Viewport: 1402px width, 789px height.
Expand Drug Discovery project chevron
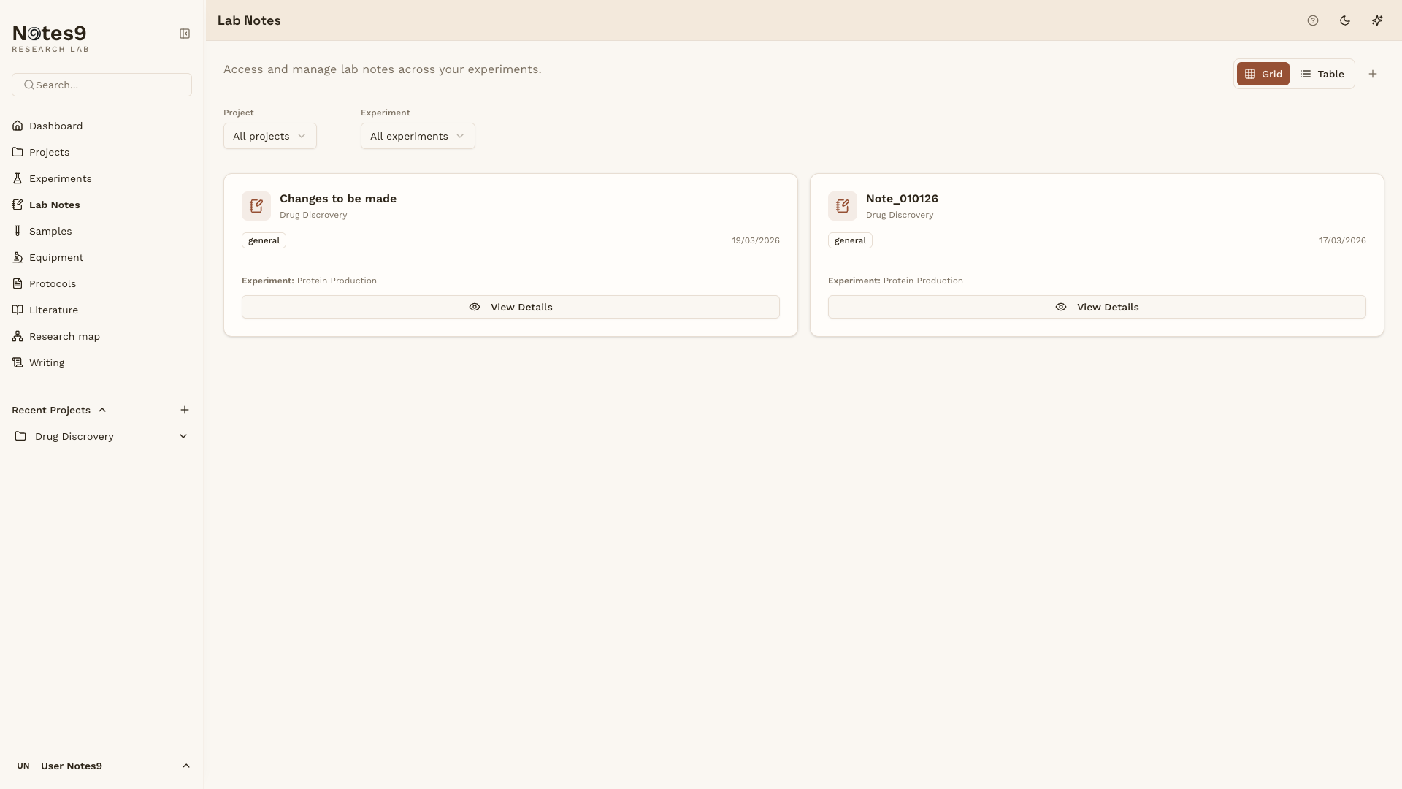point(183,436)
